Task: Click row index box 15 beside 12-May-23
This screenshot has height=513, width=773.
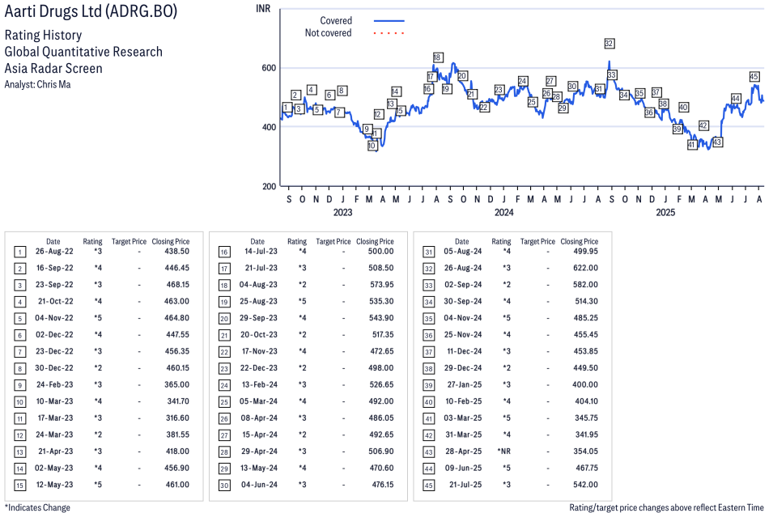Action: tap(19, 485)
